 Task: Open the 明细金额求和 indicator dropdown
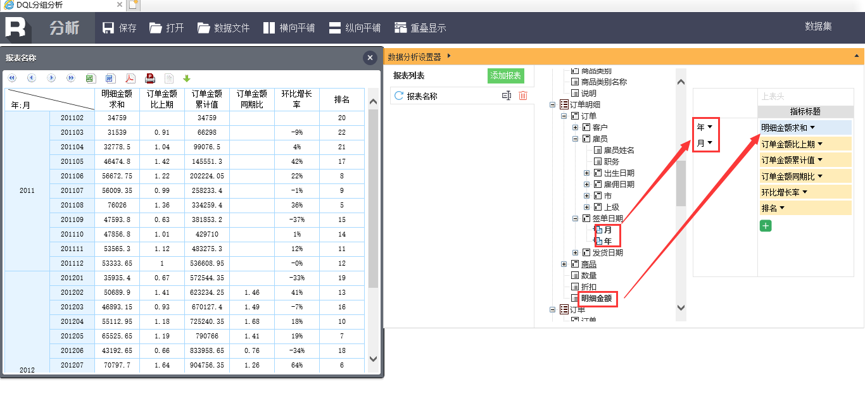point(812,128)
